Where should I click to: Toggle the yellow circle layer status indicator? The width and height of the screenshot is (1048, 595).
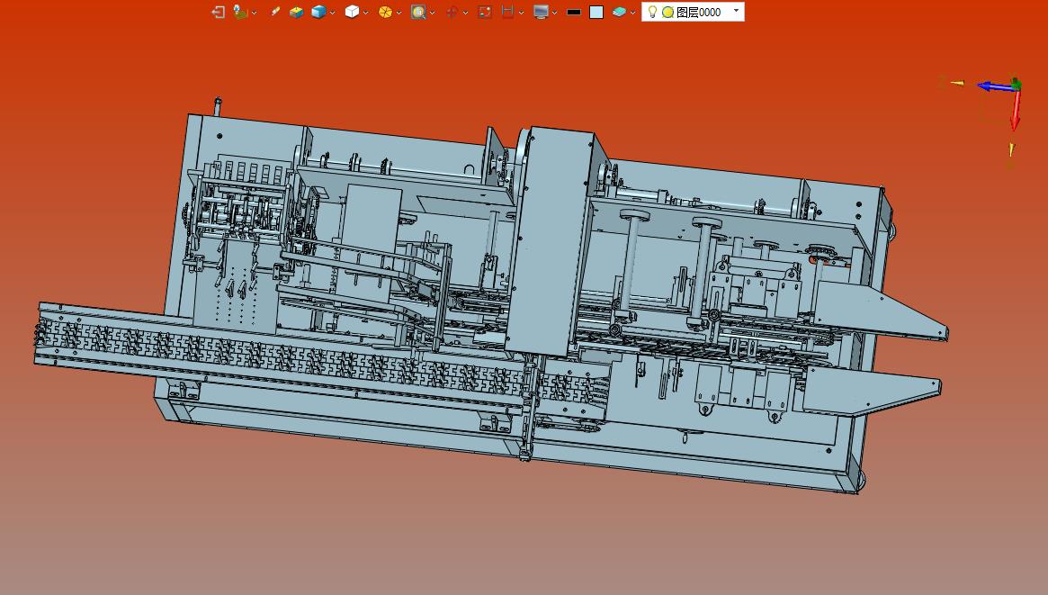(x=667, y=12)
